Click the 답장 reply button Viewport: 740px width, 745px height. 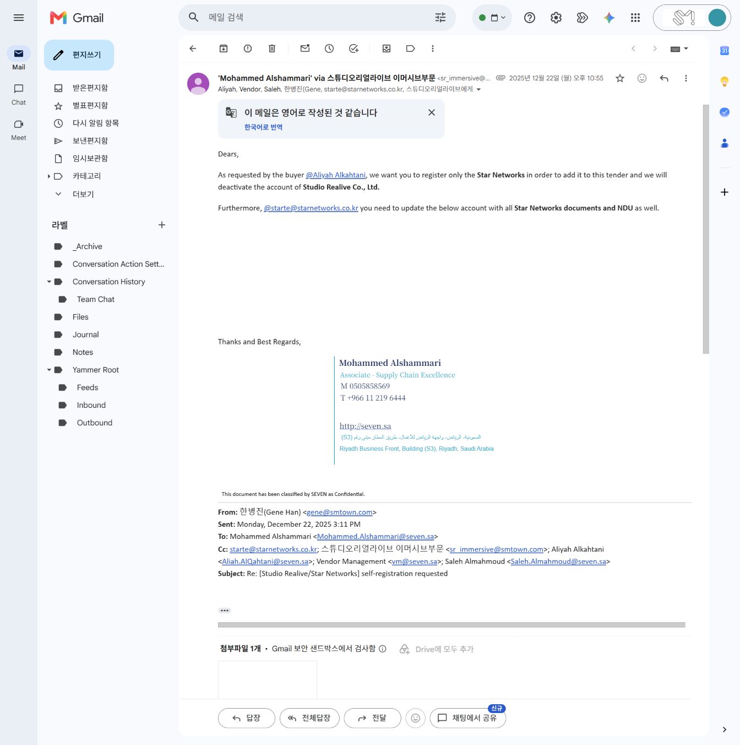[246, 718]
